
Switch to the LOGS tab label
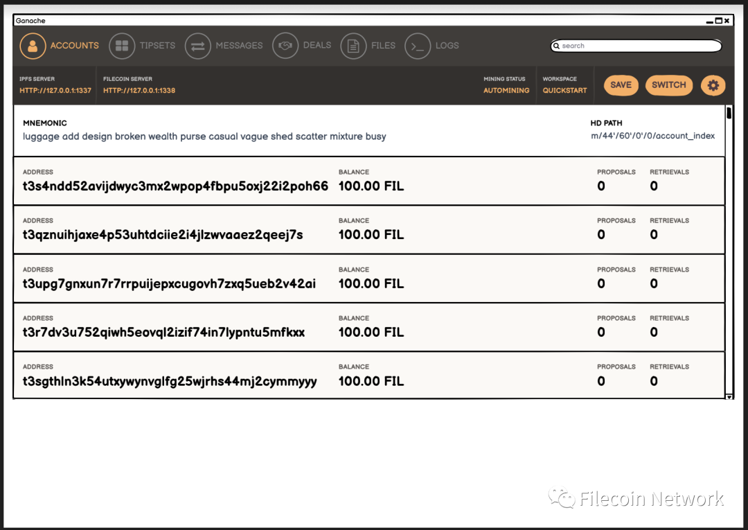point(447,45)
